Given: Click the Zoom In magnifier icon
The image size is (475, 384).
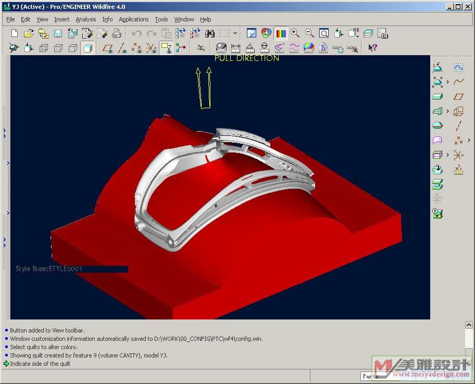Looking at the screenshot, I should (x=295, y=33).
